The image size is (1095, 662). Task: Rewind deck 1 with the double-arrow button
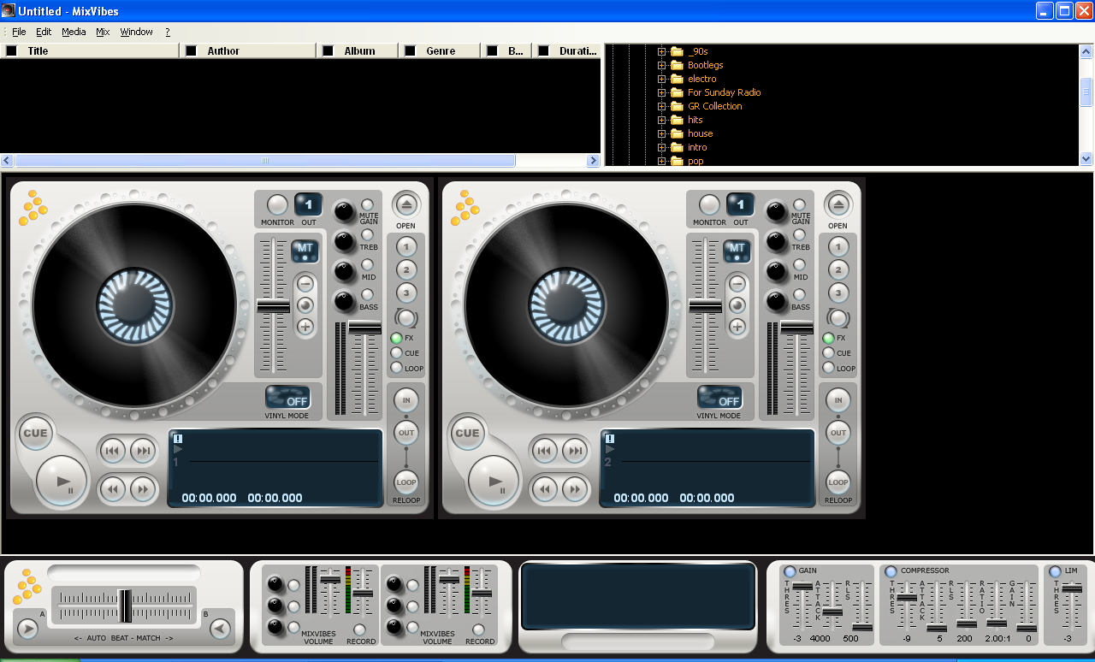[x=113, y=489]
